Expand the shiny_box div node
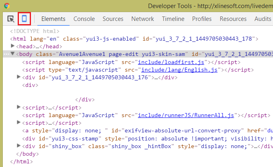Viewport: 273px width, 167px height. pyautogui.click(x=18, y=146)
